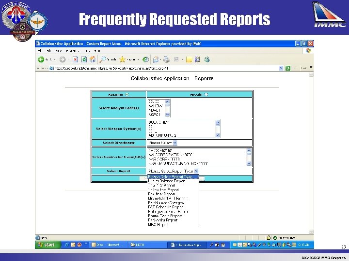The height and width of the screenshot is (261, 349).
Task: Open the Mail button dropdown arrow
Action: coord(160,59)
